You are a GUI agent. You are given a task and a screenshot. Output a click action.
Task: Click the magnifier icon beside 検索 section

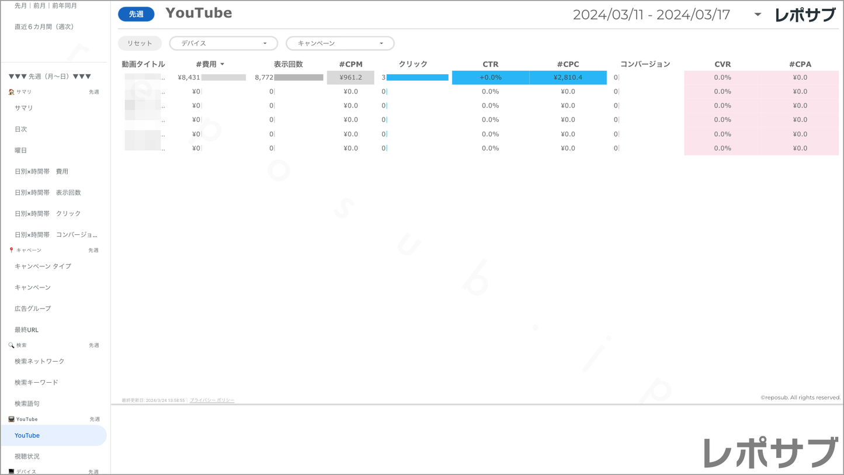tap(11, 345)
